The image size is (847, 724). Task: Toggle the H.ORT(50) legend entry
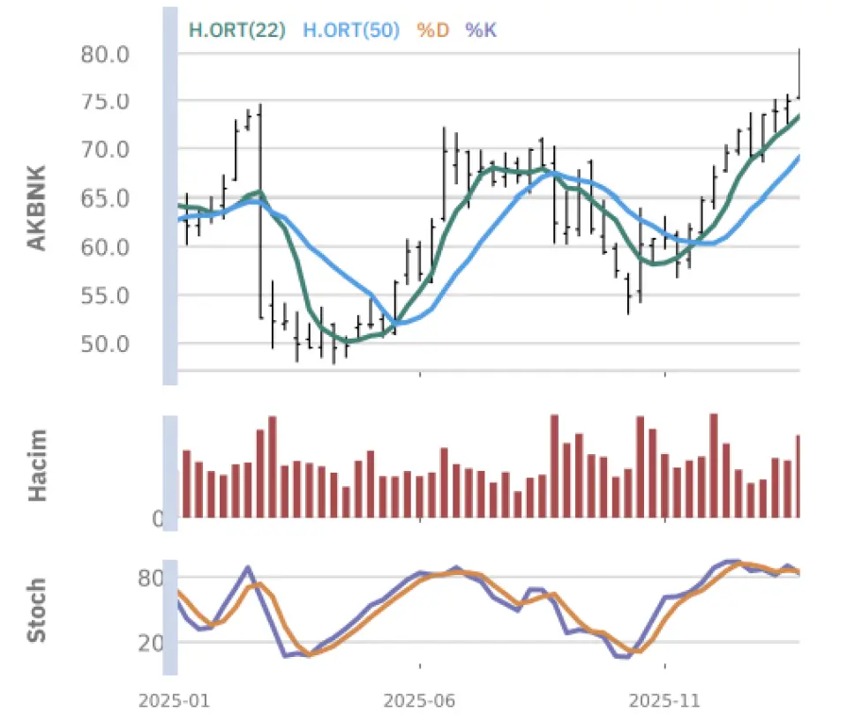coord(351,30)
